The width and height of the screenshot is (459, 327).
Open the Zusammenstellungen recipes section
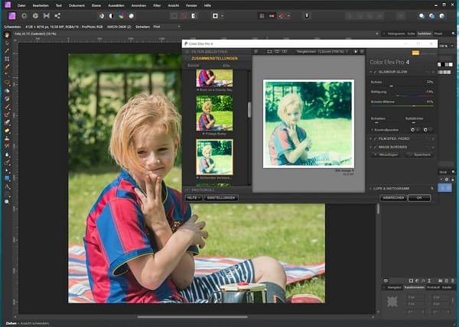(214, 58)
